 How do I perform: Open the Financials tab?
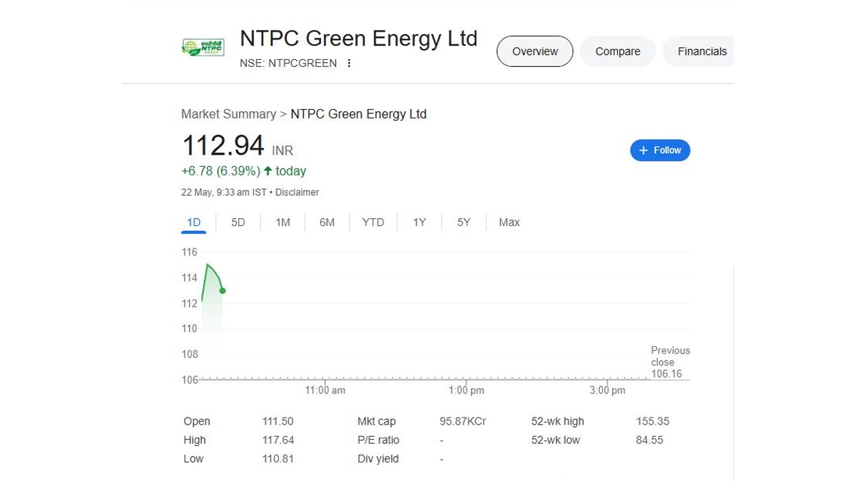pos(701,51)
